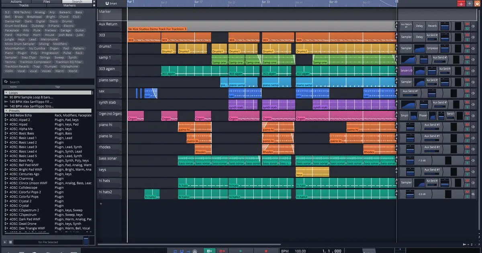Image resolution: width=482 pixels, height=253 pixels.
Task: Play browser preview file
Action: point(5,242)
